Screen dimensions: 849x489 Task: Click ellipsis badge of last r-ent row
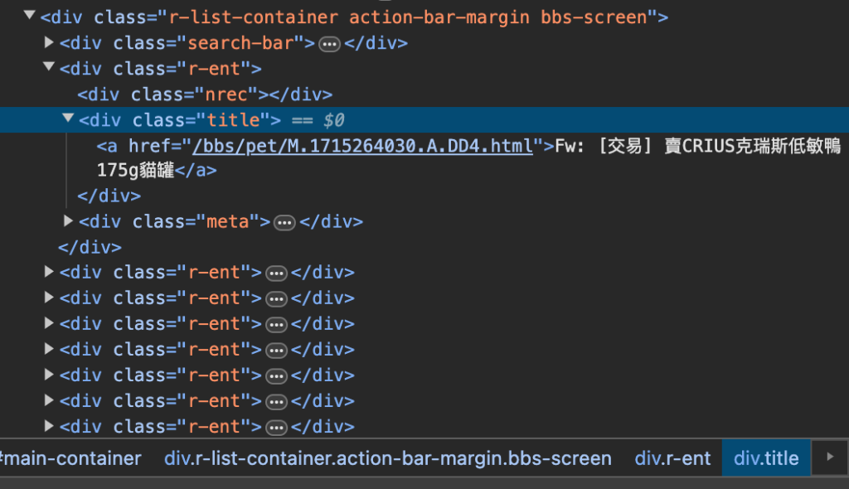click(276, 428)
